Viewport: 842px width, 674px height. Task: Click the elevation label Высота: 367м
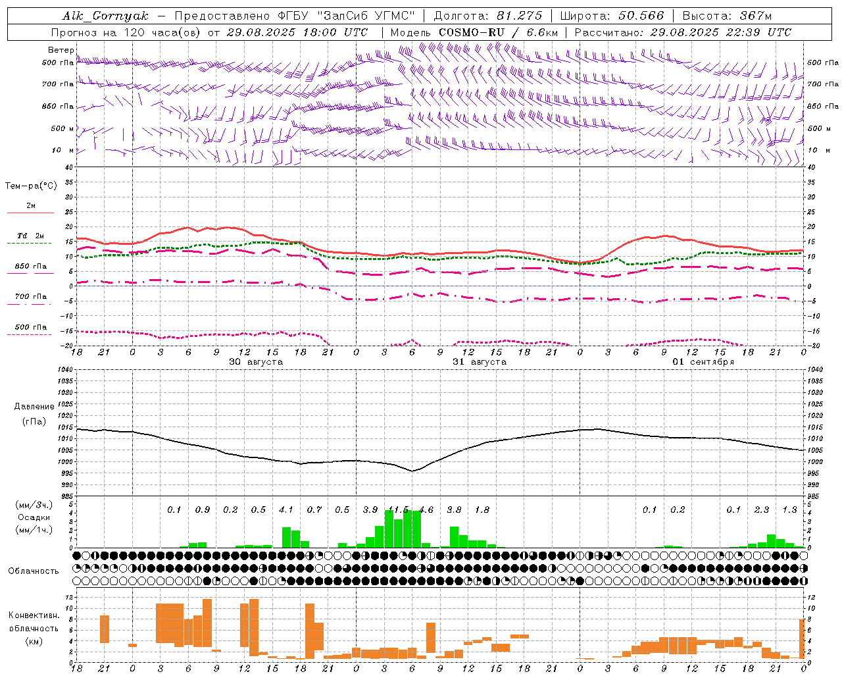(x=727, y=16)
